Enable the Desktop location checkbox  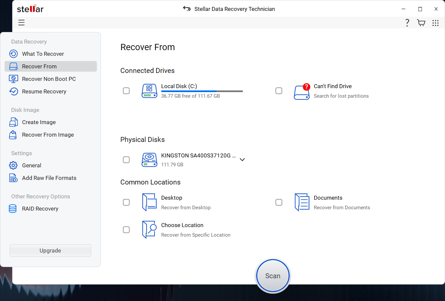coord(126,202)
